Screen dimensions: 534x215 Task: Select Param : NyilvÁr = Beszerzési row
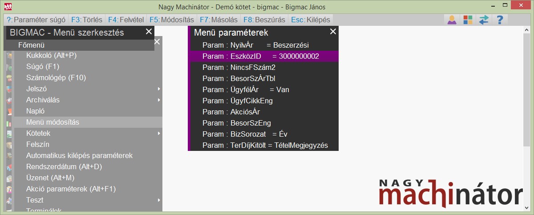[264, 45]
